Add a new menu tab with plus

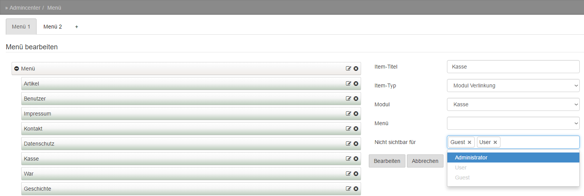point(77,27)
